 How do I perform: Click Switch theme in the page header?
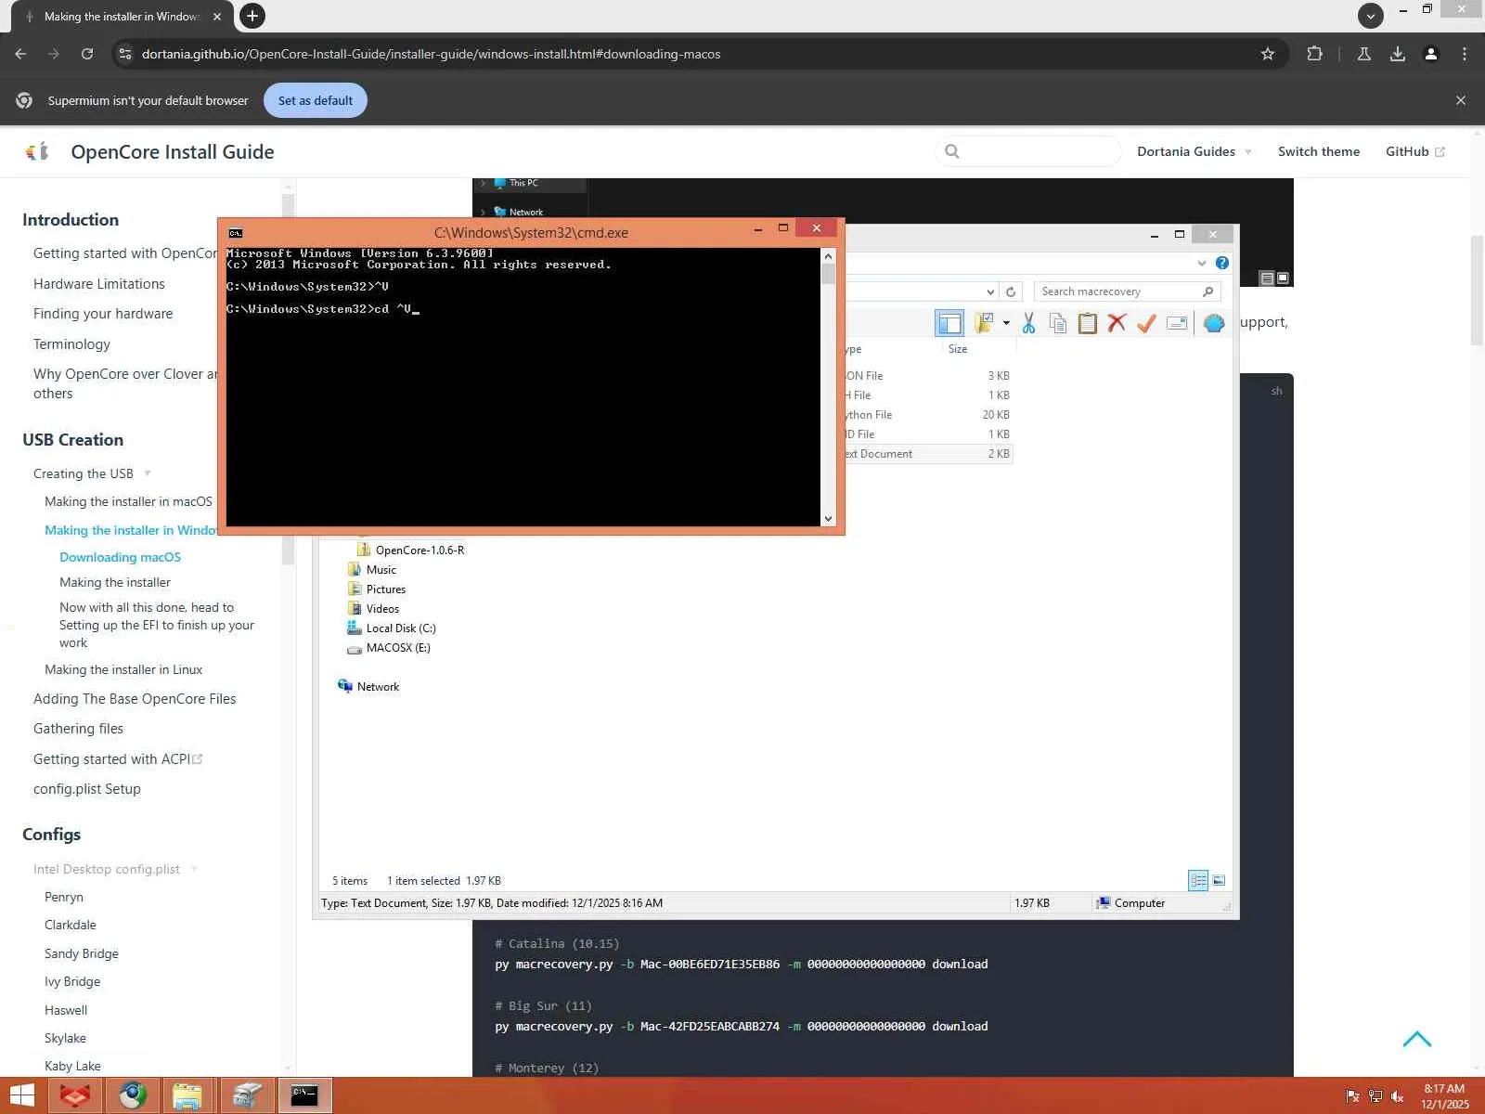1319,151
